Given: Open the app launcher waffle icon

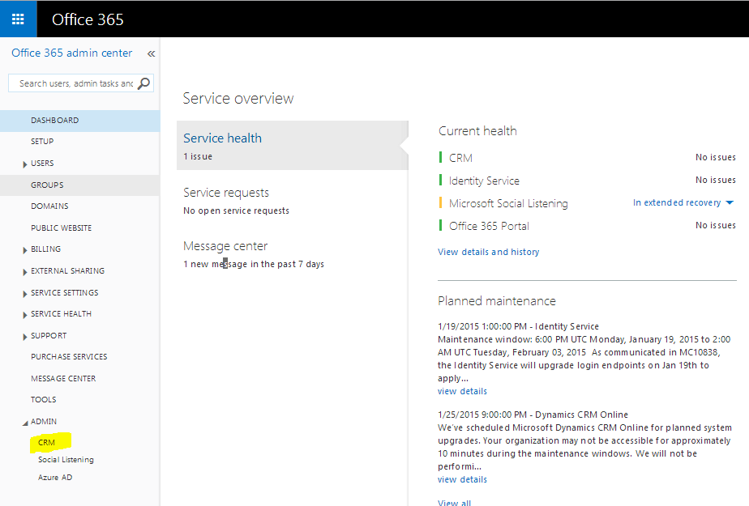Looking at the screenshot, I should pyautogui.click(x=18, y=19).
